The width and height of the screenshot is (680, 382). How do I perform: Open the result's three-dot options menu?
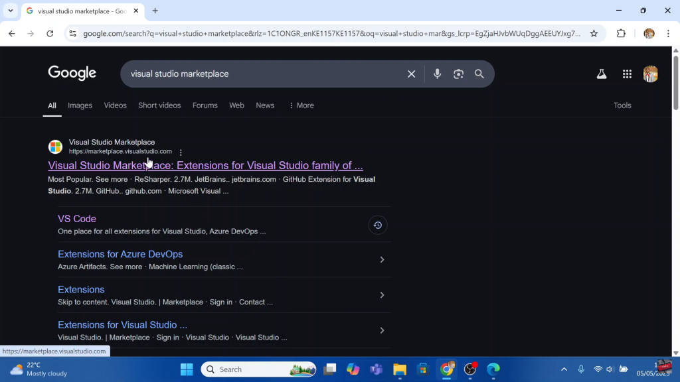coord(181,152)
